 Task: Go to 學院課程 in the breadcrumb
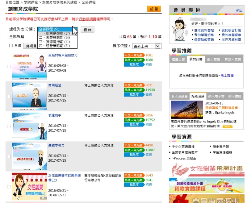pos(31,2)
